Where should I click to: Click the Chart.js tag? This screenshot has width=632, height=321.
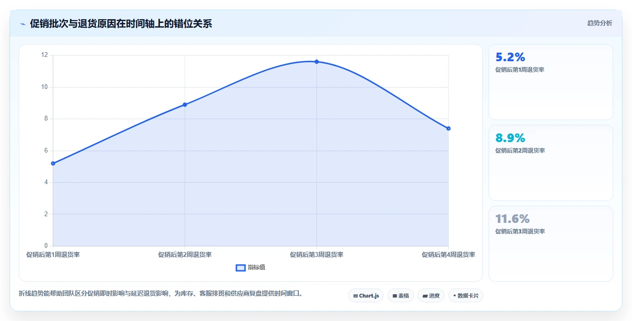click(366, 296)
